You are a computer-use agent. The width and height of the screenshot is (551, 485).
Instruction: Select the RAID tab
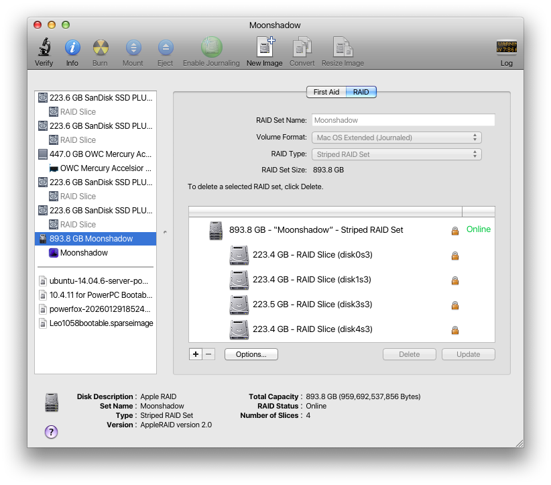coord(361,92)
